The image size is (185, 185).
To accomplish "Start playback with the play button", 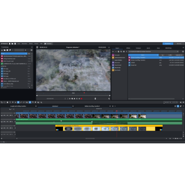I will (x=74, y=99).
